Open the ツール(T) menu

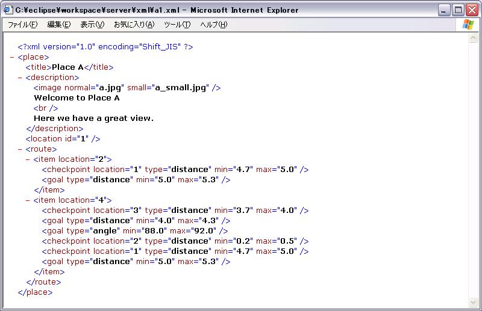tap(177, 25)
